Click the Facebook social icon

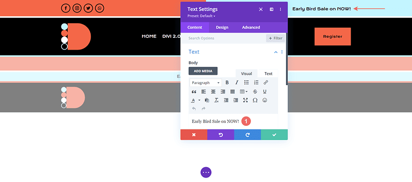pos(66,8)
